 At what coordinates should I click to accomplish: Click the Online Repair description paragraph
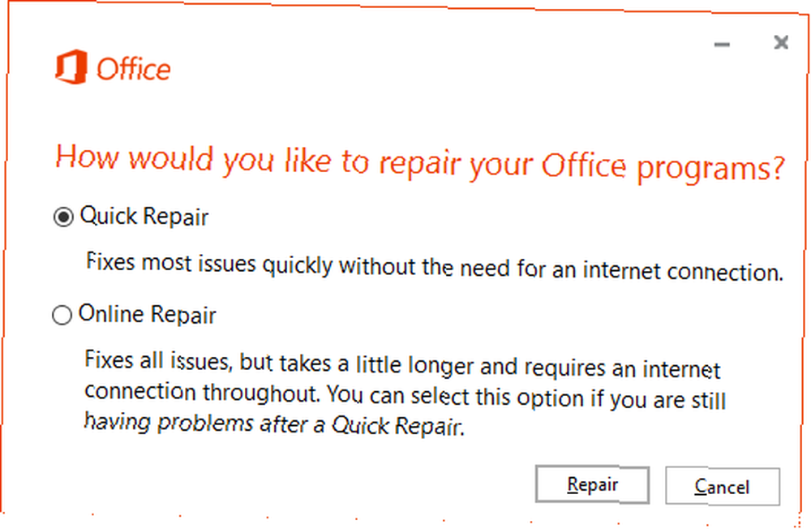405,394
